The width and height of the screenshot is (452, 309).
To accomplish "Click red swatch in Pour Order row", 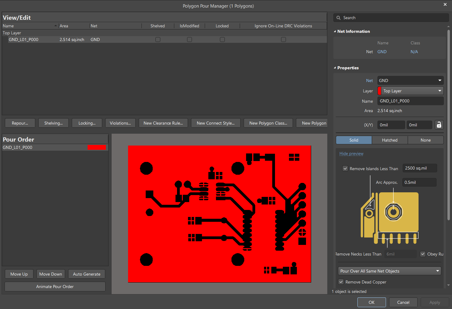I will pyautogui.click(x=97, y=147).
